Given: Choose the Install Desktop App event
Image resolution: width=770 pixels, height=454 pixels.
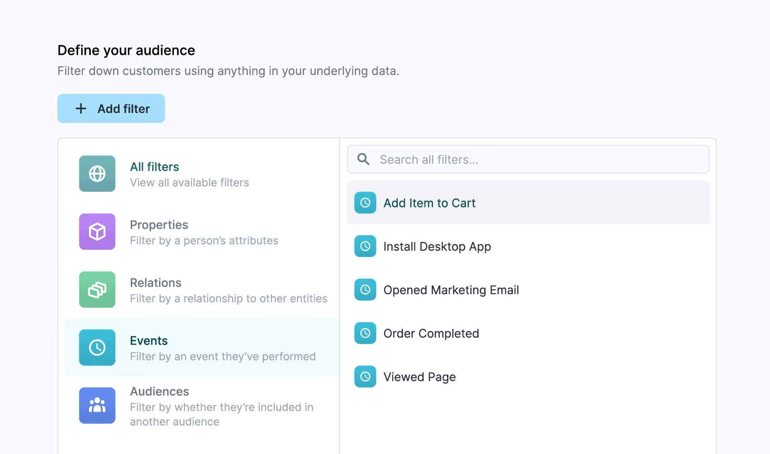Looking at the screenshot, I should click(x=528, y=246).
